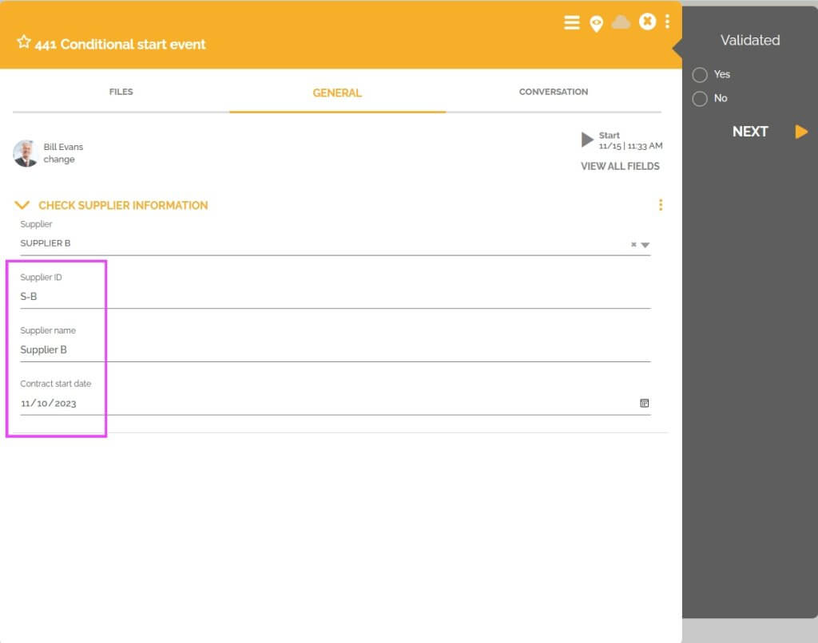The height and width of the screenshot is (643, 818).
Task: Click the orange arrow beside NEXT
Action: click(801, 132)
